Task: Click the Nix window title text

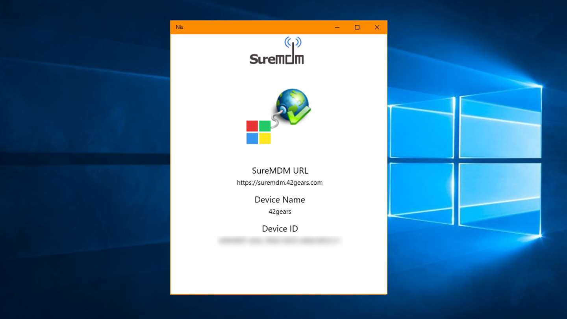Action: pyautogui.click(x=180, y=27)
